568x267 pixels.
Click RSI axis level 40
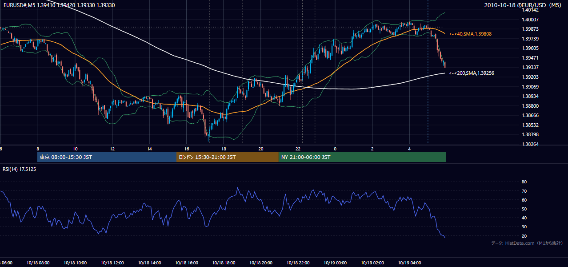pos(524,218)
